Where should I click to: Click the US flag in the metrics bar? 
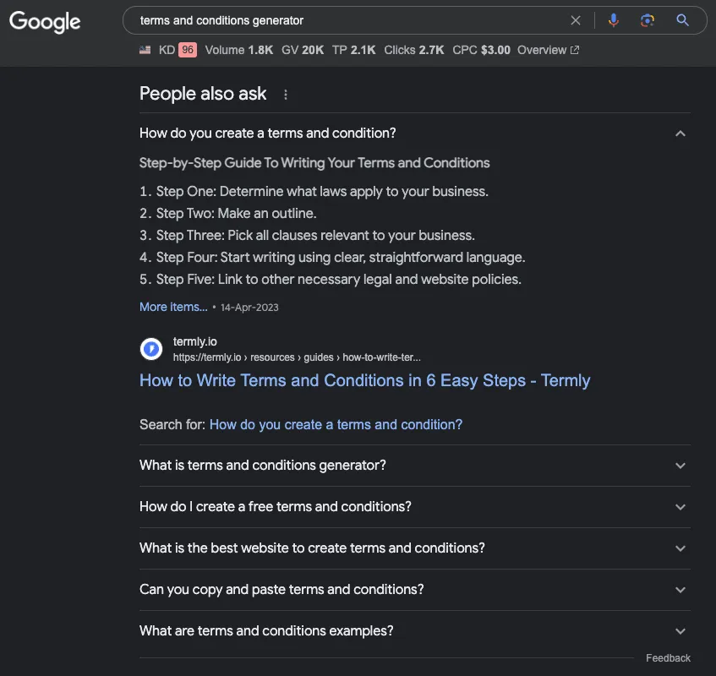point(145,50)
